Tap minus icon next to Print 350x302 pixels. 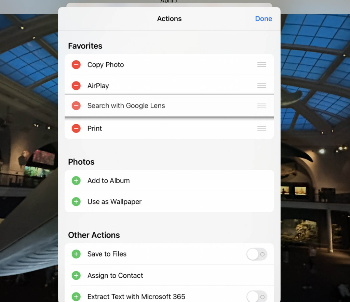(x=76, y=128)
